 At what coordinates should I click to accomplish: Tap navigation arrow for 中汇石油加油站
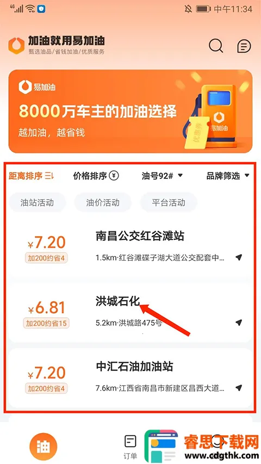click(239, 388)
